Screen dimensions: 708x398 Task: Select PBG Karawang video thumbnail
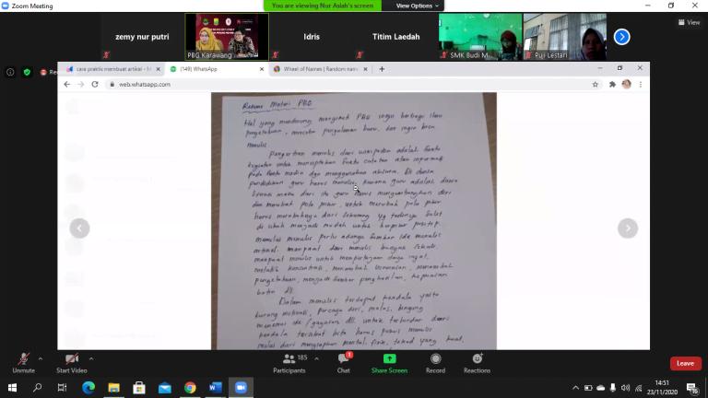coord(227,37)
